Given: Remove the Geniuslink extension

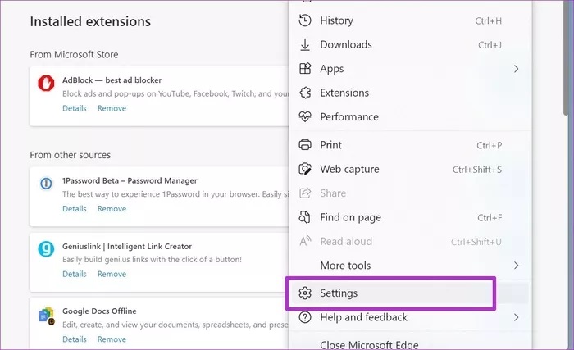Looking at the screenshot, I should [112, 275].
